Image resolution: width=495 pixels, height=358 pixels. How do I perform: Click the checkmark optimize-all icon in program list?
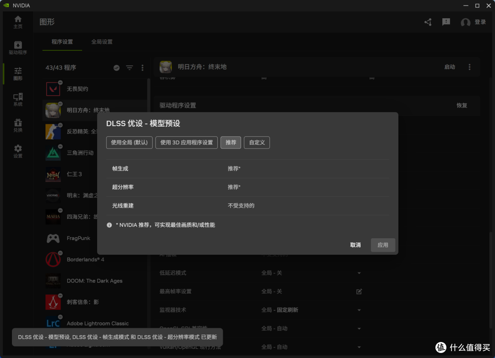[116, 68]
